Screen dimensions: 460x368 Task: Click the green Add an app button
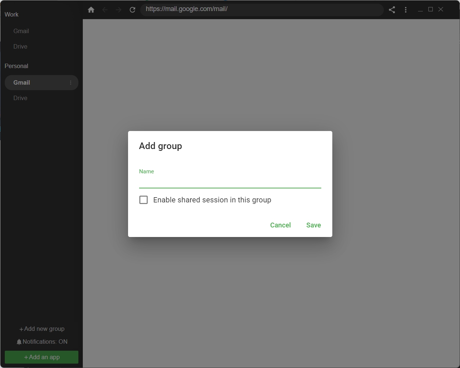42,357
